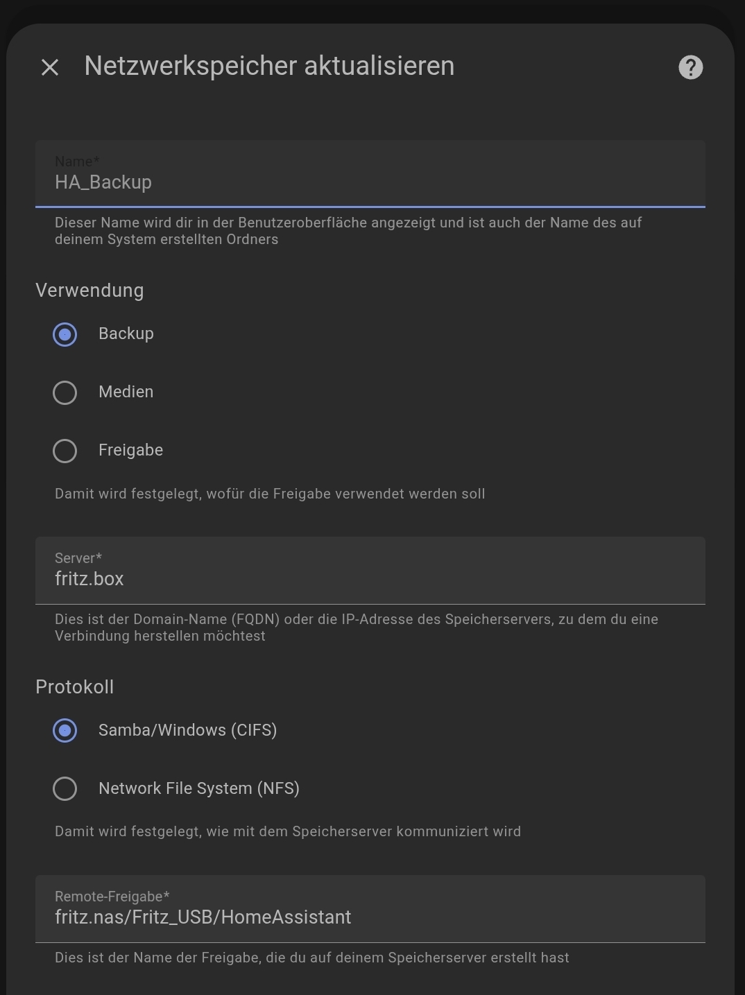Click the dialog title Netzwerkspeicher aktualisieren
745x995 pixels.
pyautogui.click(x=269, y=67)
